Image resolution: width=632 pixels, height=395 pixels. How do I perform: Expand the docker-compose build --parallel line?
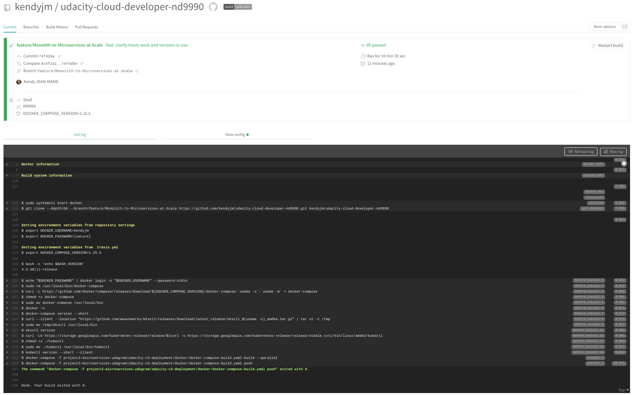click(7, 358)
